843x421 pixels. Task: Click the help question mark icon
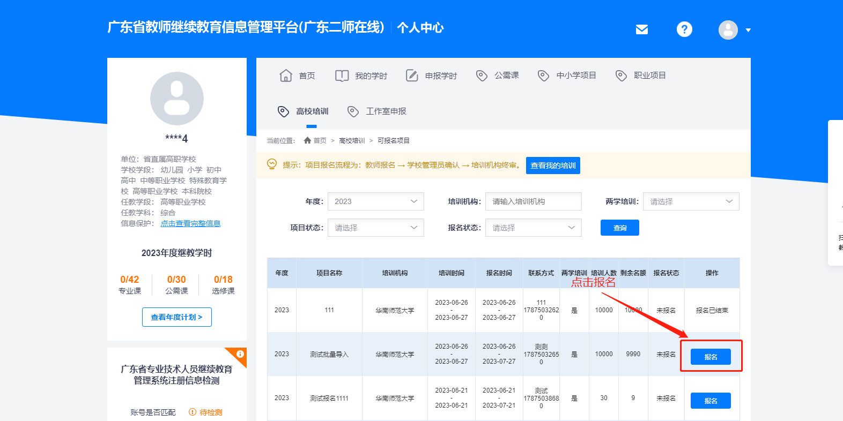pyautogui.click(x=684, y=29)
